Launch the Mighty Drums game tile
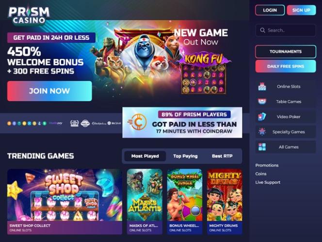The width and height of the screenshot is (322, 242). [225, 201]
